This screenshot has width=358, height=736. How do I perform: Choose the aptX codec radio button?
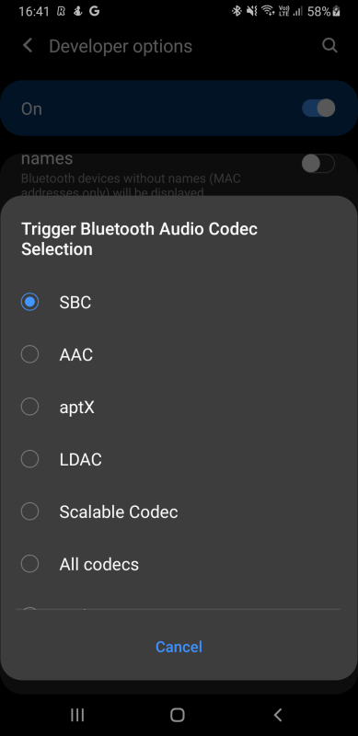30,407
